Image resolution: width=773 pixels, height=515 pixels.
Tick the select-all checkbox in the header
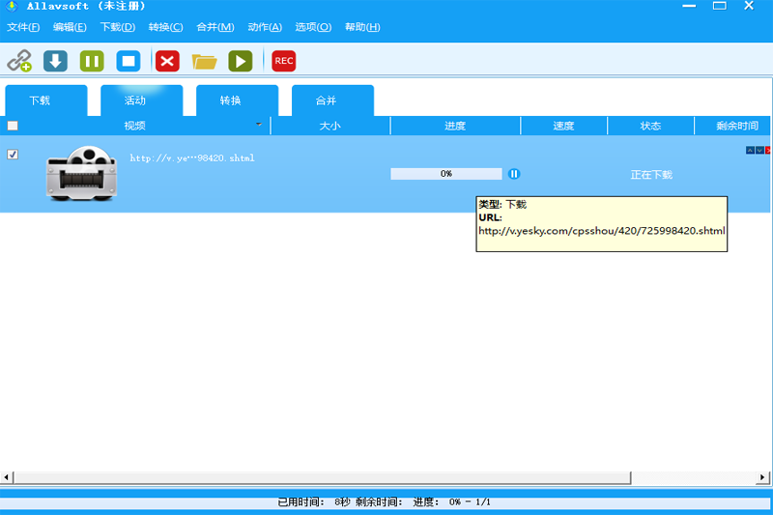pyautogui.click(x=13, y=126)
